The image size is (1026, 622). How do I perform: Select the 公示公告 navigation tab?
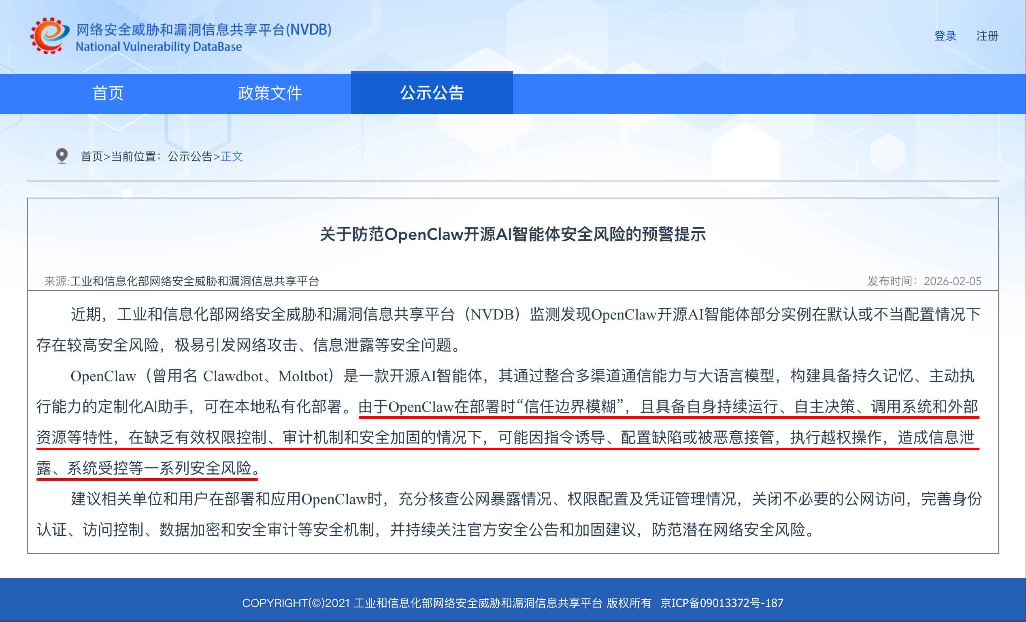point(432,93)
